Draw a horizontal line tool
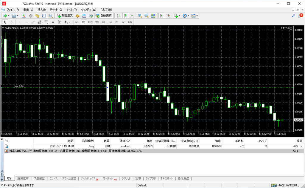Image resolution: width=305 pixels, height=188 pixels. tap(27, 22)
